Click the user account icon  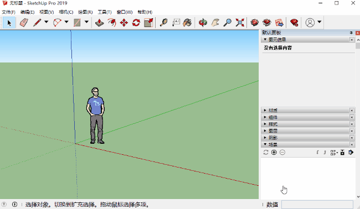pos(310,23)
